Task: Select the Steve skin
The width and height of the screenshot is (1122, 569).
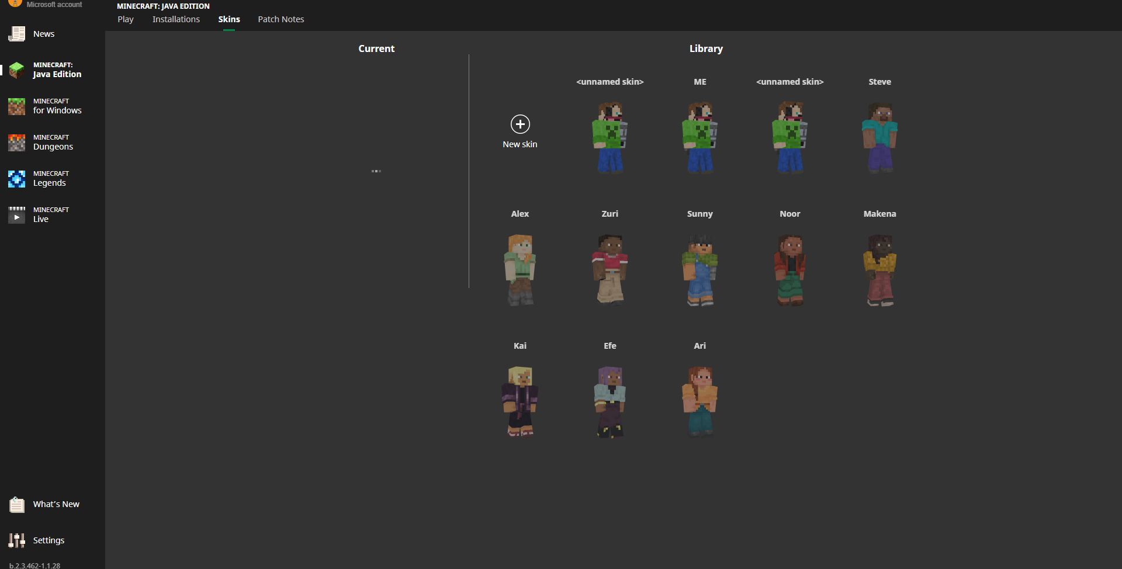Action: click(879, 138)
